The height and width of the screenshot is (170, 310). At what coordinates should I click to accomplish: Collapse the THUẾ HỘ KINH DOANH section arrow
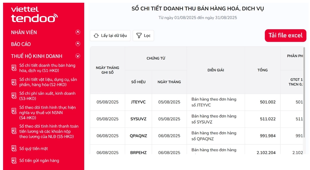(x=78, y=56)
